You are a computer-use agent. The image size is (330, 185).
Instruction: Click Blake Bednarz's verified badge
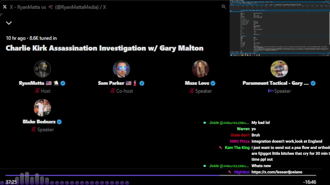click(59, 122)
